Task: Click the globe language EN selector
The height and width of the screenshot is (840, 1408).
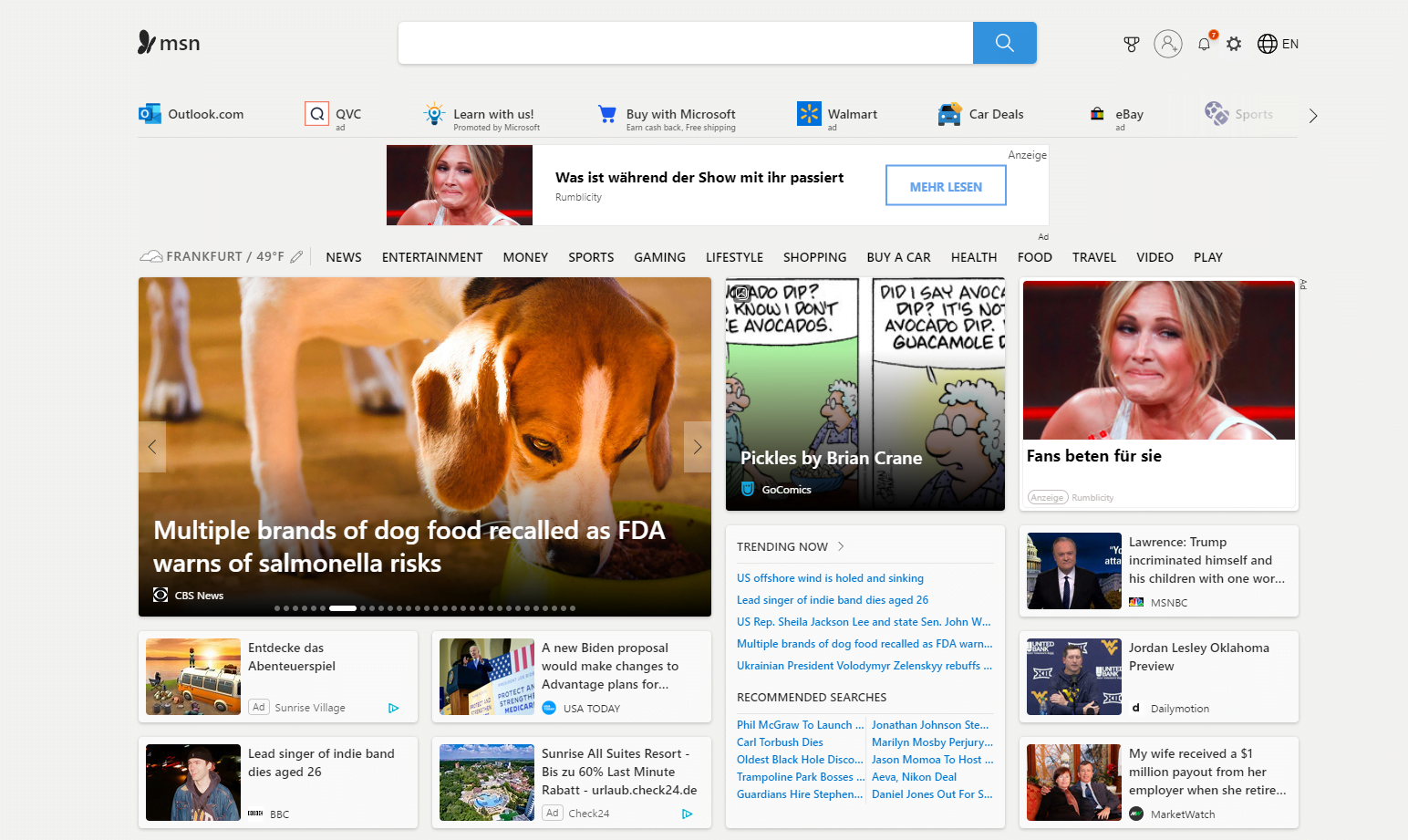Action: tap(1278, 44)
